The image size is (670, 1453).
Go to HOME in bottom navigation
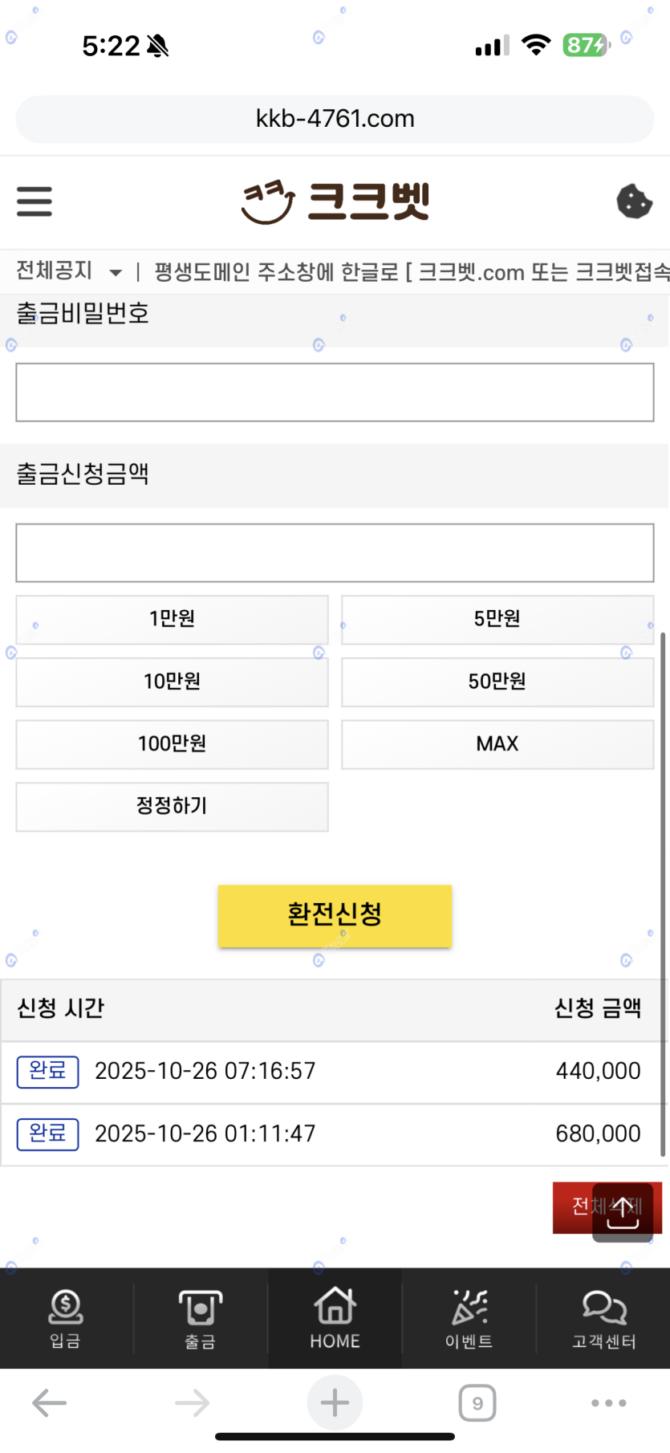coord(335,1318)
